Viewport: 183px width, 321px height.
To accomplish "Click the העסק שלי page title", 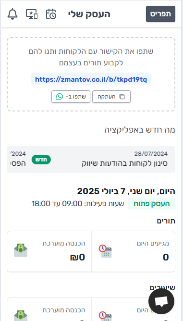I will pos(89,14).
